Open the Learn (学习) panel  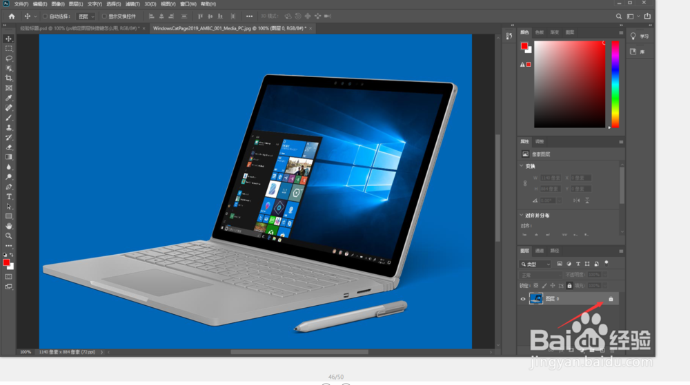[640, 37]
